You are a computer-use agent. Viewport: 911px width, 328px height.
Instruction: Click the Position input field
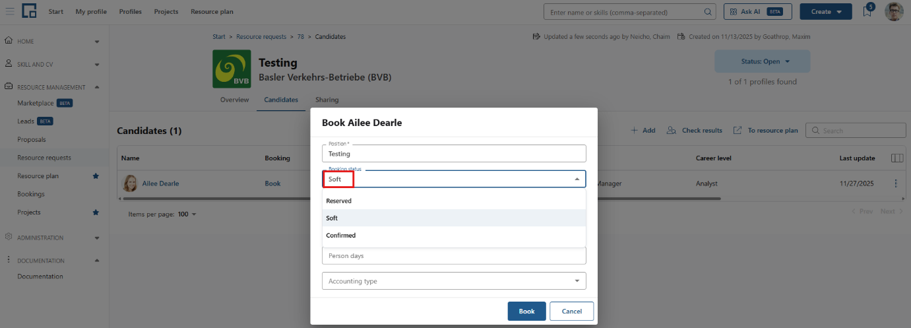454,153
